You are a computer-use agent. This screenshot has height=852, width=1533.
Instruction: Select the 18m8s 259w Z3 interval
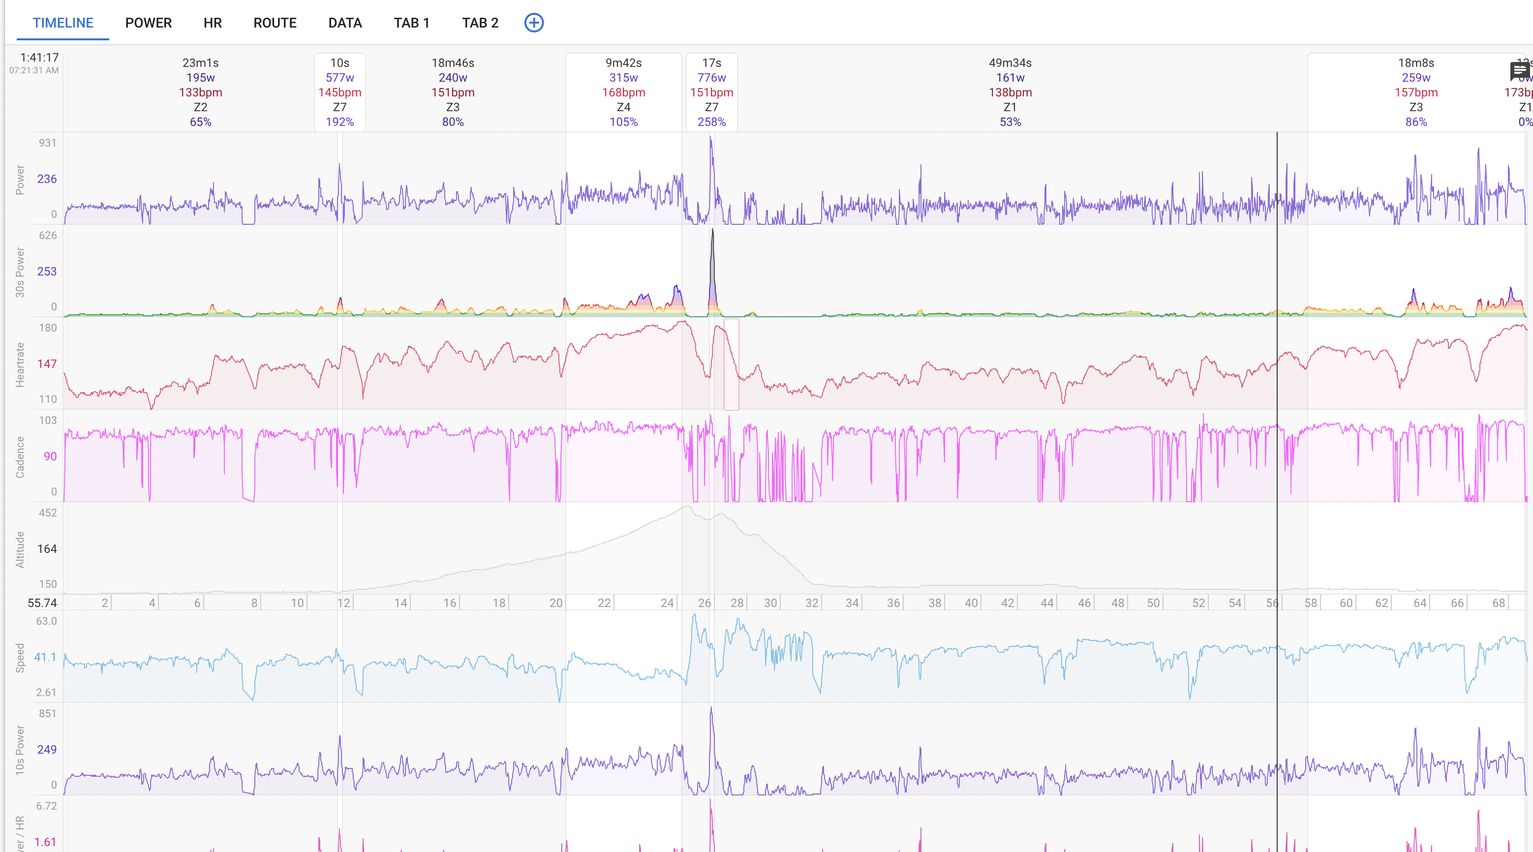1416,92
